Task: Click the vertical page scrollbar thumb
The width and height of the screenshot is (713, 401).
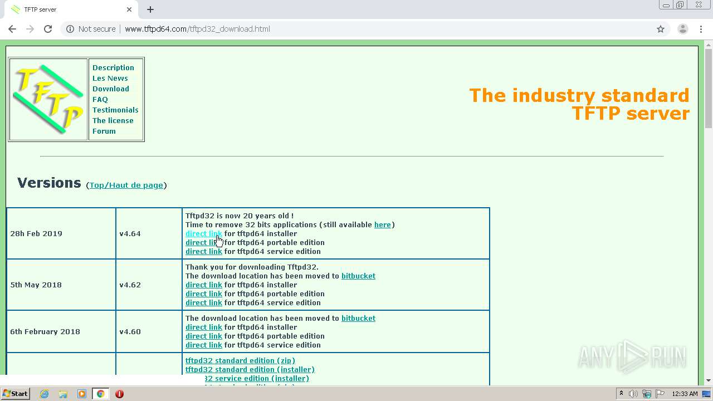Action: [x=708, y=89]
